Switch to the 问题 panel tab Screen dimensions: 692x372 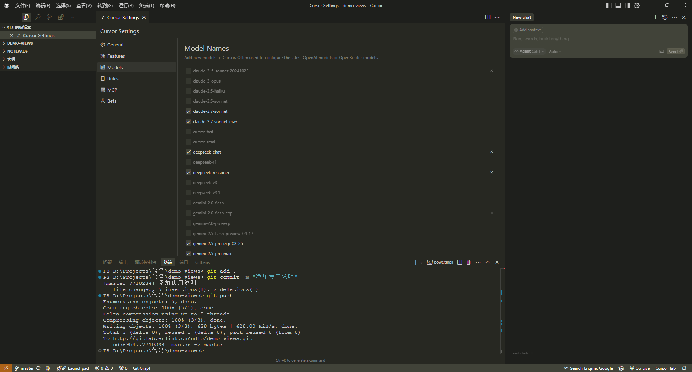click(x=107, y=262)
